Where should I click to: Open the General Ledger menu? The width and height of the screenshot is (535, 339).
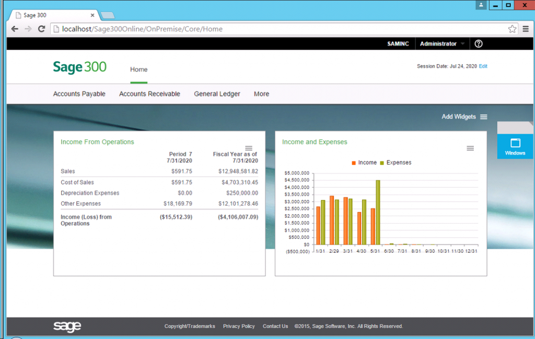(217, 94)
